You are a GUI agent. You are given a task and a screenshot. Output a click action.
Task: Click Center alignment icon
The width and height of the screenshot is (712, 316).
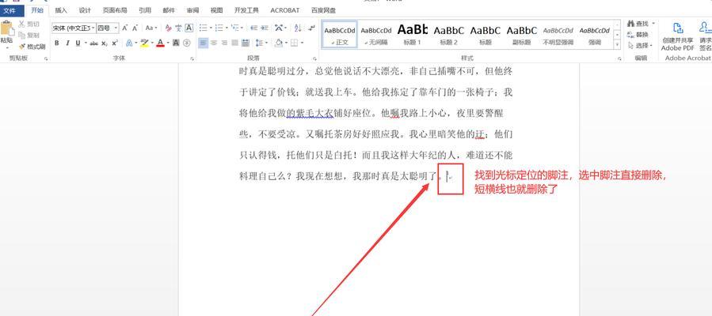(213, 43)
